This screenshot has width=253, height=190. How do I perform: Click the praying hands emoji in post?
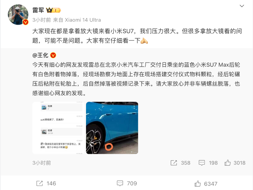click(x=144, y=41)
